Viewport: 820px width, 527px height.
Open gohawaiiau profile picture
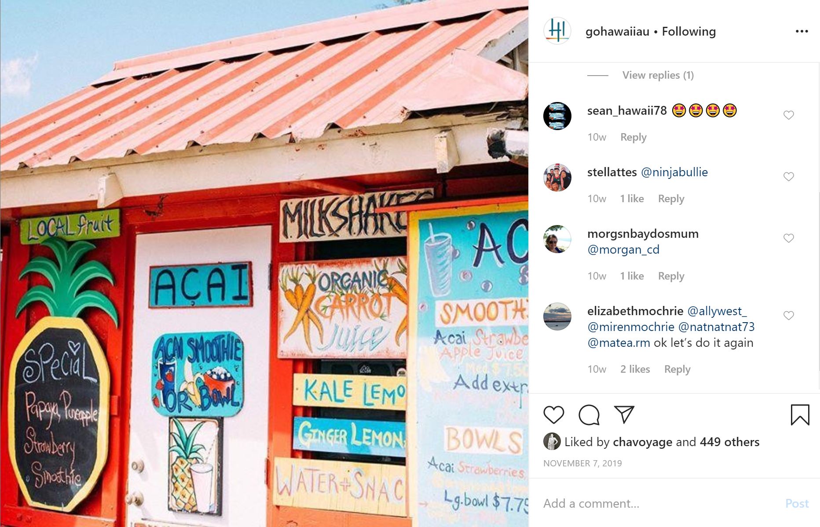click(557, 31)
